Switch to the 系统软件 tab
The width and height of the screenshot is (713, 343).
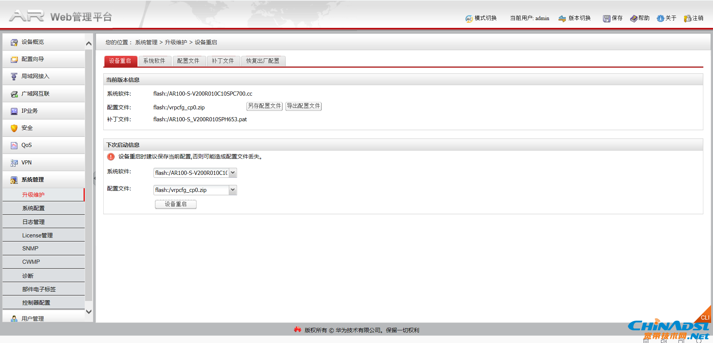[154, 61]
